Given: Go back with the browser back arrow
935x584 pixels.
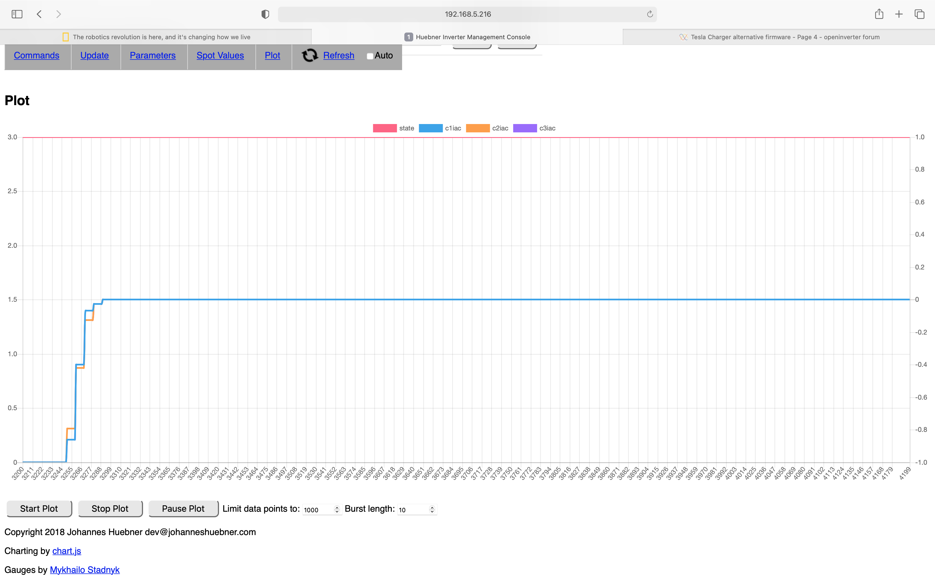Looking at the screenshot, I should coord(39,14).
